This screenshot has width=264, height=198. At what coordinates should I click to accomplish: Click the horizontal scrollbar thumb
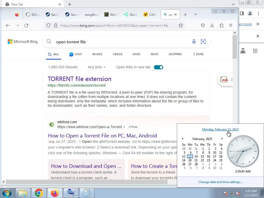(x=87, y=182)
